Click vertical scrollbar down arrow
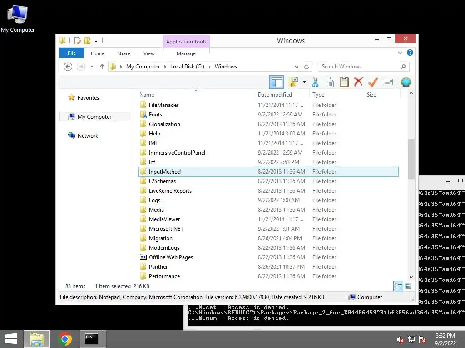This screenshot has width=465, height=348. [x=411, y=277]
